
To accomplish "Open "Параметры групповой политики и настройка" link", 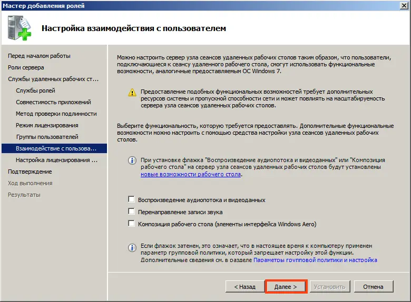I will pos(315,260).
